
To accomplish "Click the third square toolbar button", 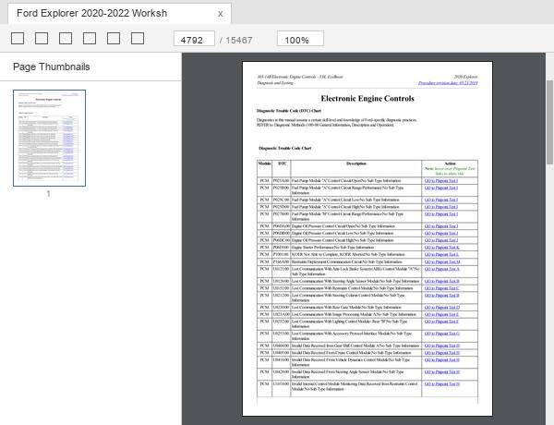I will point(66,38).
